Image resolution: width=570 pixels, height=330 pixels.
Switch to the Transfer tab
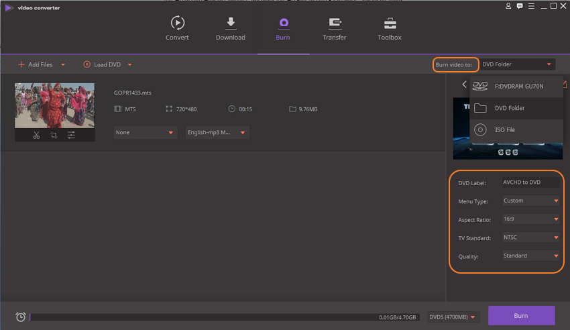point(334,29)
